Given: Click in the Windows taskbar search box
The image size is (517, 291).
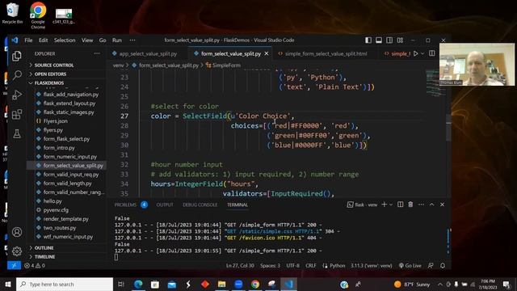Looking at the screenshot, I should [65, 284].
